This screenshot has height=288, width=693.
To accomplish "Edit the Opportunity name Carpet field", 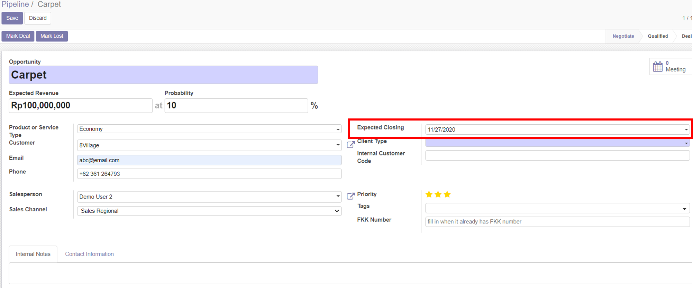I will tap(163, 75).
